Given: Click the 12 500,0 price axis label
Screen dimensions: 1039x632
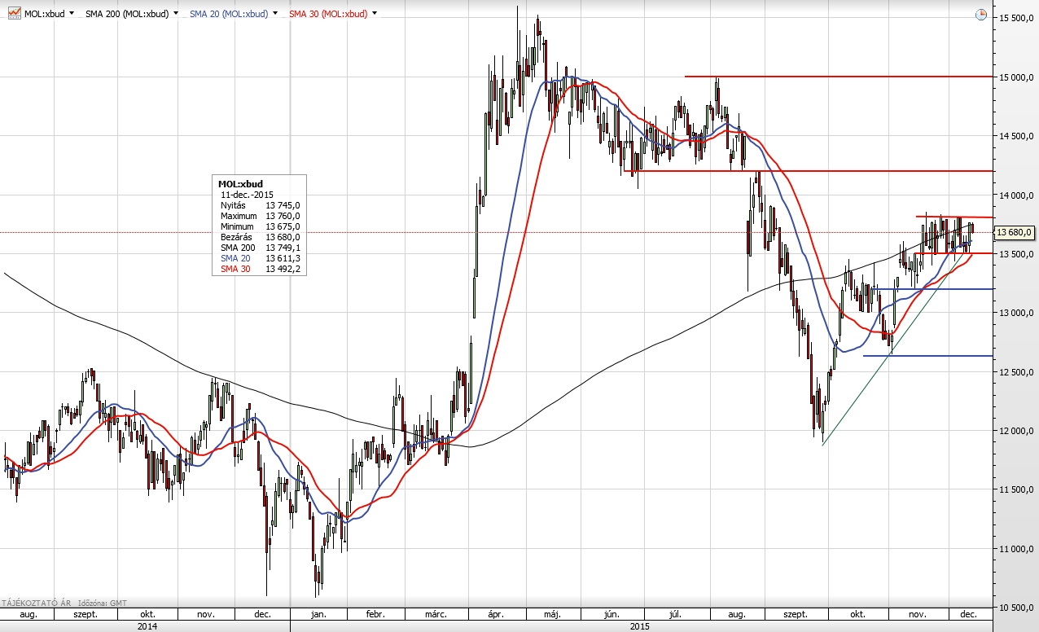Looking at the screenshot, I should click(x=1016, y=372).
